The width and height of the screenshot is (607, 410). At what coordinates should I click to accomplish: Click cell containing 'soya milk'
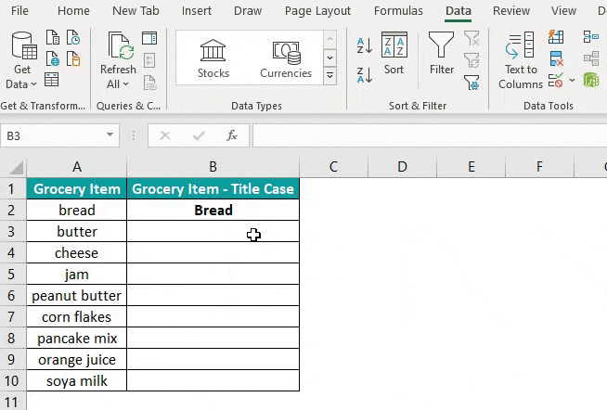77,380
